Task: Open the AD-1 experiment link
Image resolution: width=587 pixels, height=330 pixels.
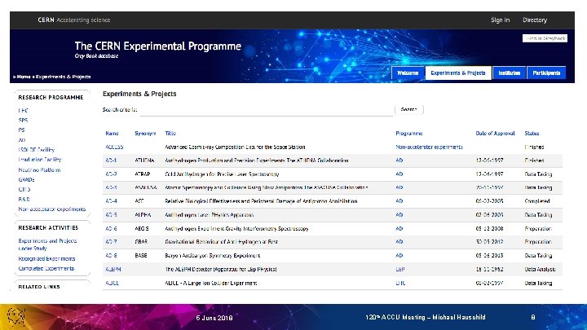Action: (x=111, y=161)
